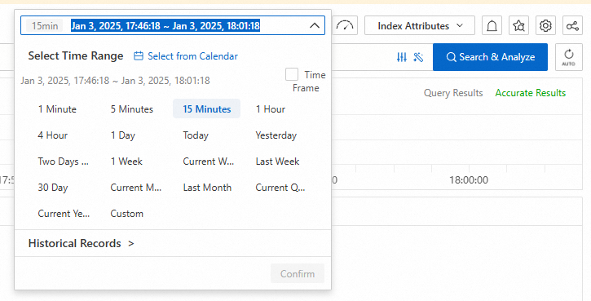
Task: Click the vertical sliders filter icon
Action: coord(402,57)
